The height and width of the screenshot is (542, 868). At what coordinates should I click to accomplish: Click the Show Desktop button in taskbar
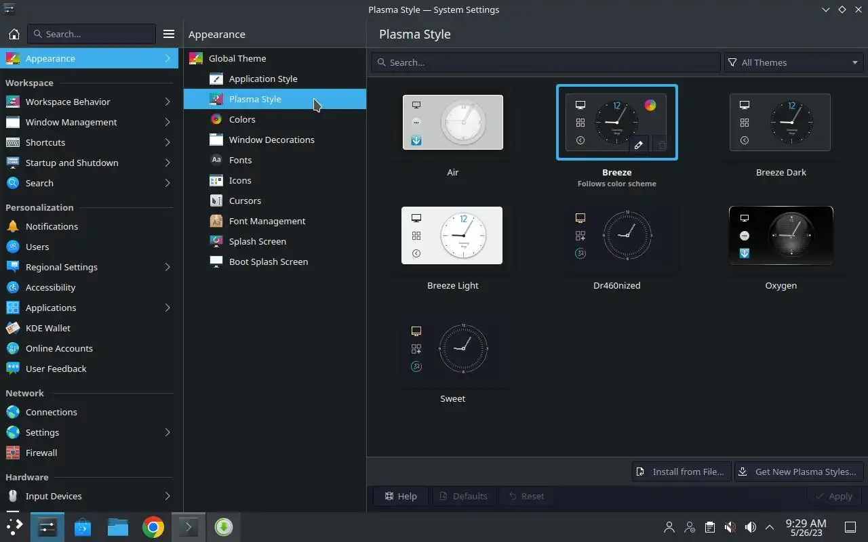(850, 527)
